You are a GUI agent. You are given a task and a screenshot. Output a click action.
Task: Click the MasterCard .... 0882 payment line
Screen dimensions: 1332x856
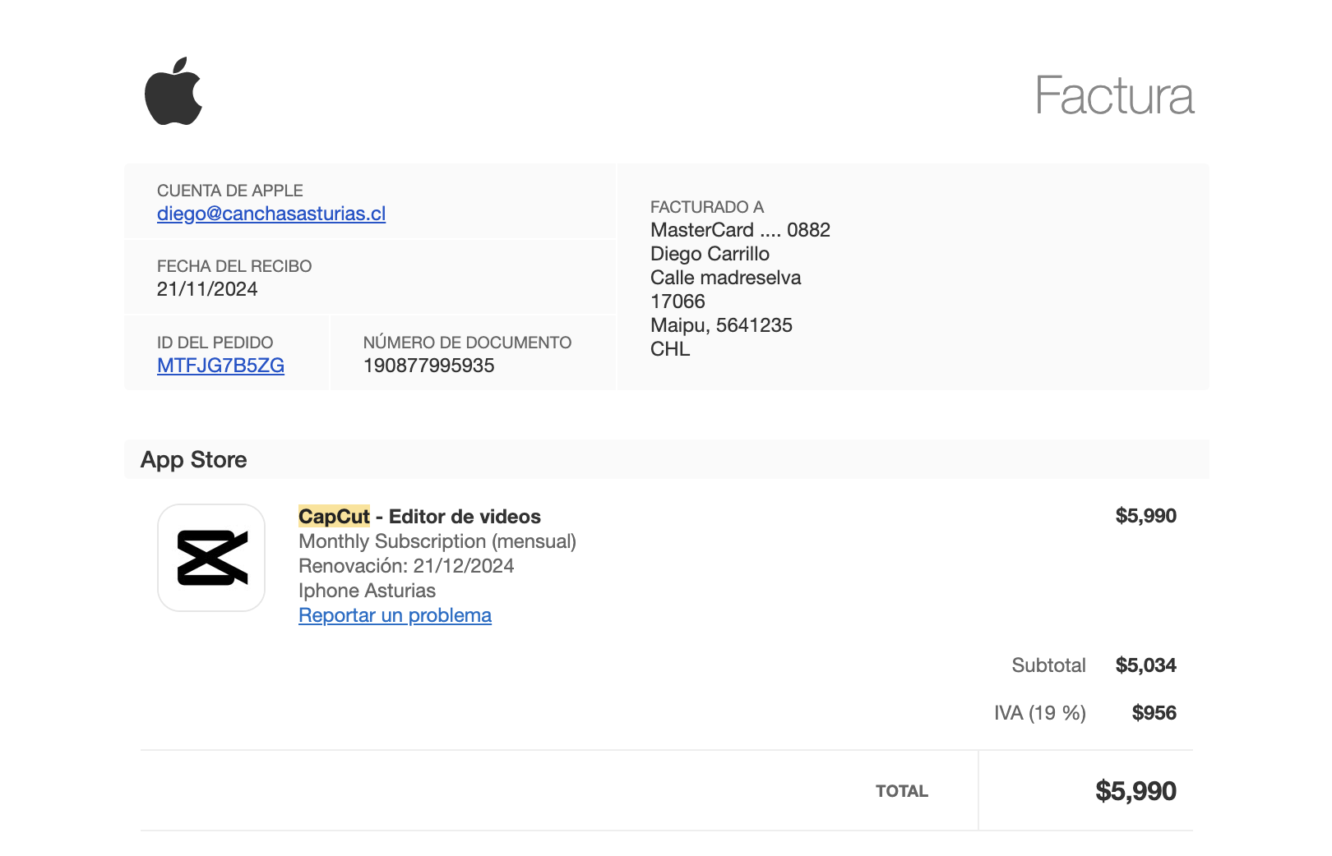pos(740,230)
